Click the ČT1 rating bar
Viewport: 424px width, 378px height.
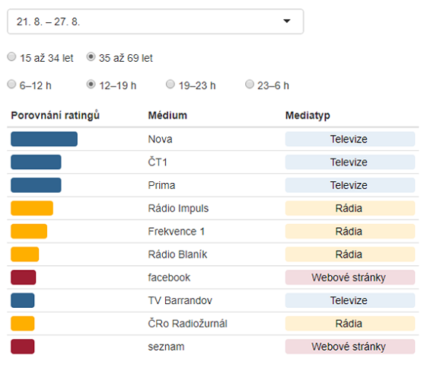(x=36, y=162)
